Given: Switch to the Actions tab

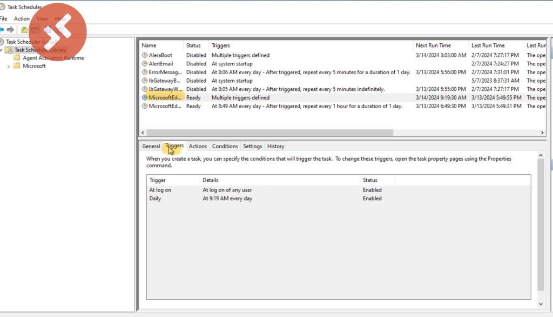Looking at the screenshot, I should point(198,146).
